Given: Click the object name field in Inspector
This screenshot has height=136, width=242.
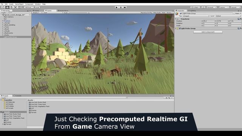Looking at the screenshot, I should (x=207, y=14).
